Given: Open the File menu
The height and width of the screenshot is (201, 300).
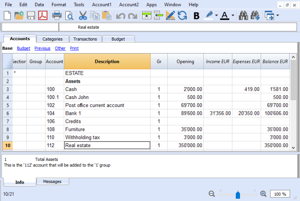Looking at the screenshot, I should (8, 5).
